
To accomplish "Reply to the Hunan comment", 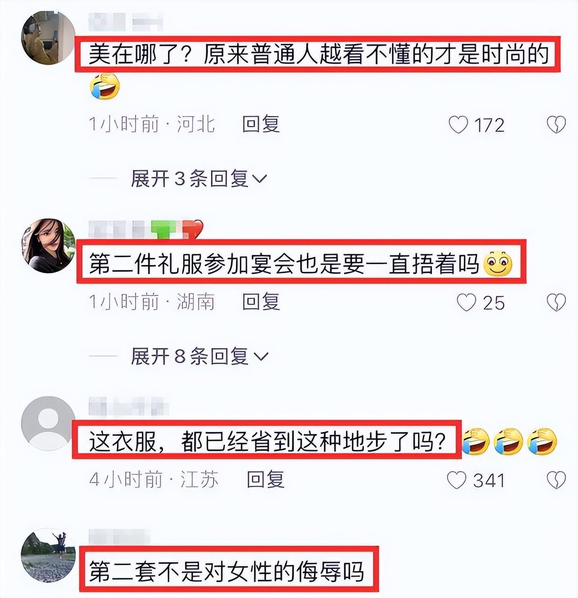I will (261, 302).
